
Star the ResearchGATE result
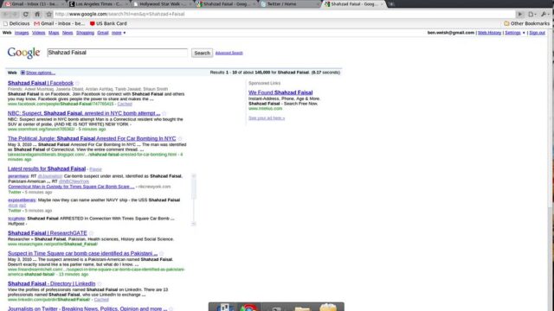91,233
